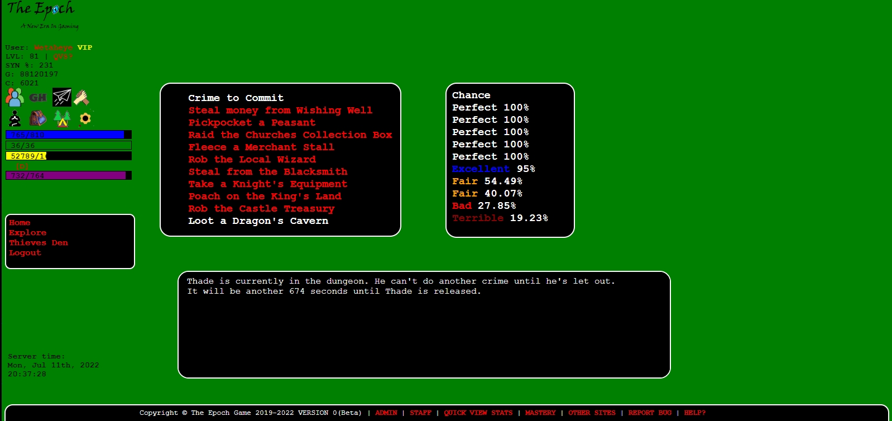Click the paper airplane messages icon
This screenshot has width=892, height=421.
[x=61, y=97]
